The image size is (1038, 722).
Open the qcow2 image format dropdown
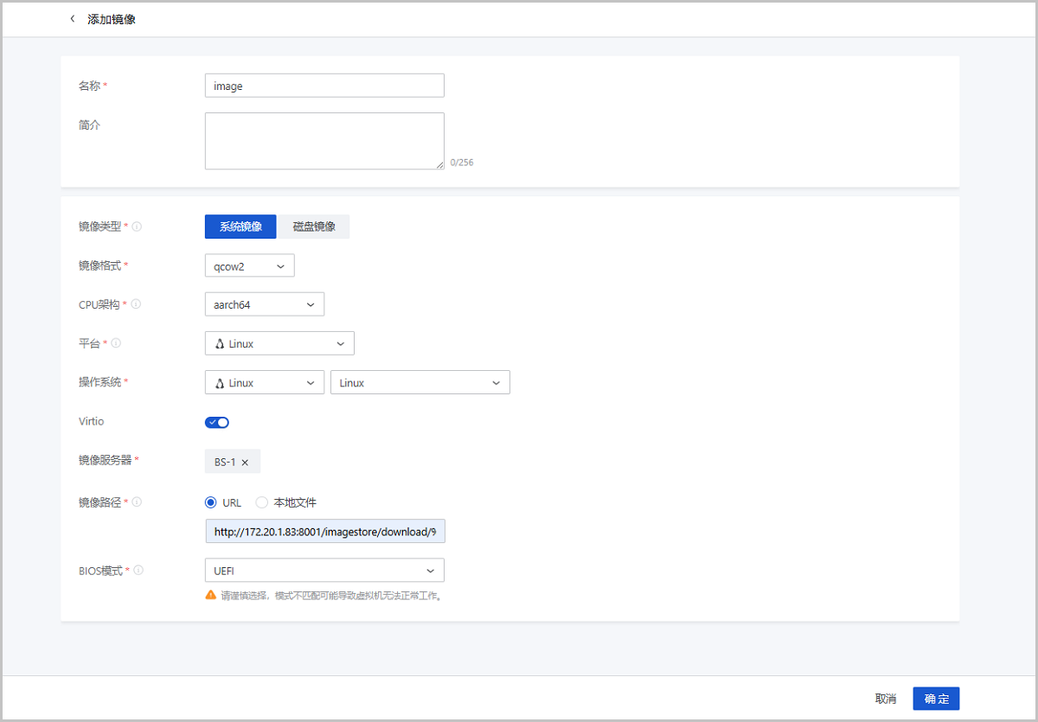[x=249, y=265]
